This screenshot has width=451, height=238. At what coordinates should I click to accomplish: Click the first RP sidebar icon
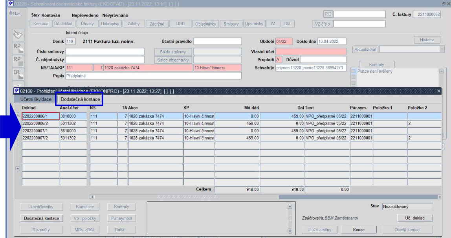[18, 48]
